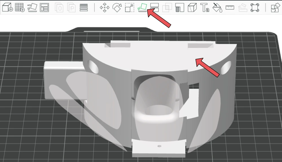Click the greyed-out Copy icon
The image size is (282, 162).
[x=59, y=8]
